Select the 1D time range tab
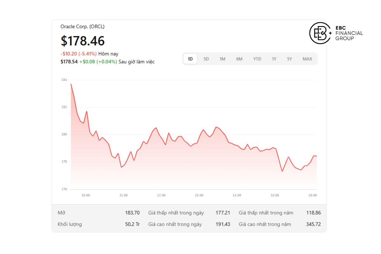 190,59
